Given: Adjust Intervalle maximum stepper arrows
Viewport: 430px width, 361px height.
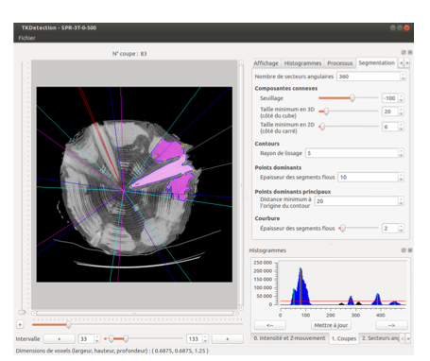Looking at the screenshot, I should pyautogui.click(x=205, y=339).
